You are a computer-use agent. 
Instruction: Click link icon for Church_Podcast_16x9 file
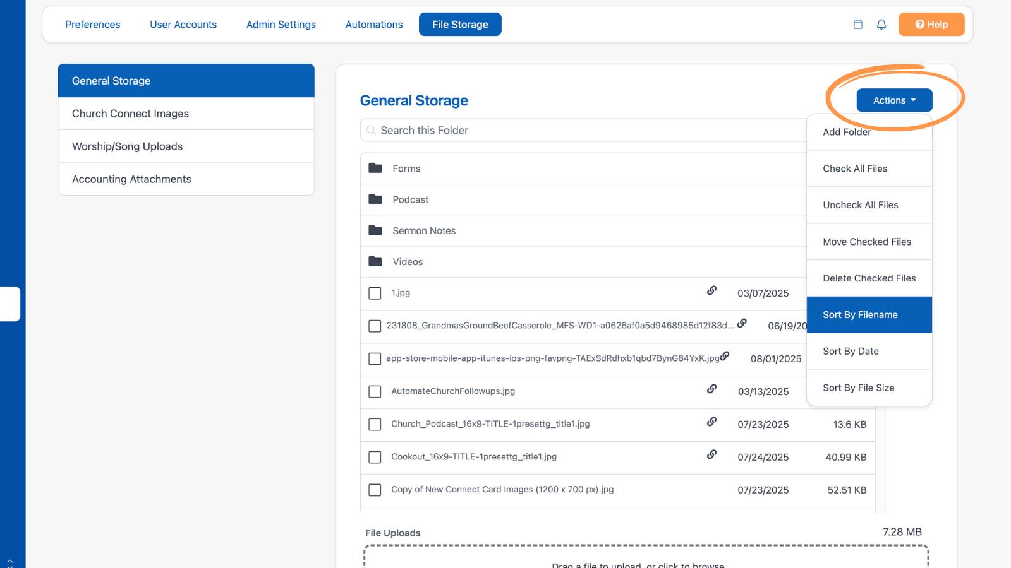[x=711, y=422]
